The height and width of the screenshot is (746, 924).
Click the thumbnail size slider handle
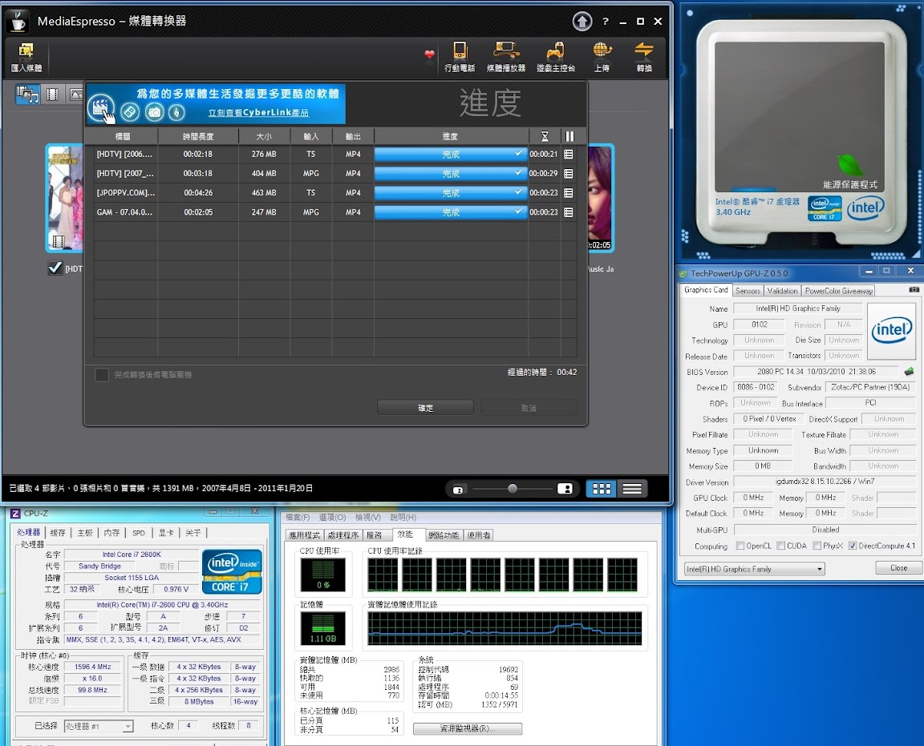click(x=512, y=488)
